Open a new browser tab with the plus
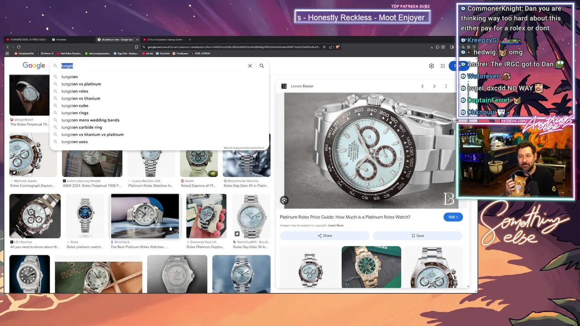The height and width of the screenshot is (326, 580). coord(189,39)
